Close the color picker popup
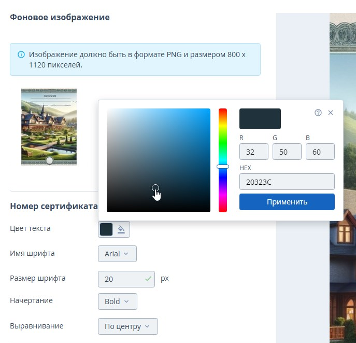 (x=331, y=113)
